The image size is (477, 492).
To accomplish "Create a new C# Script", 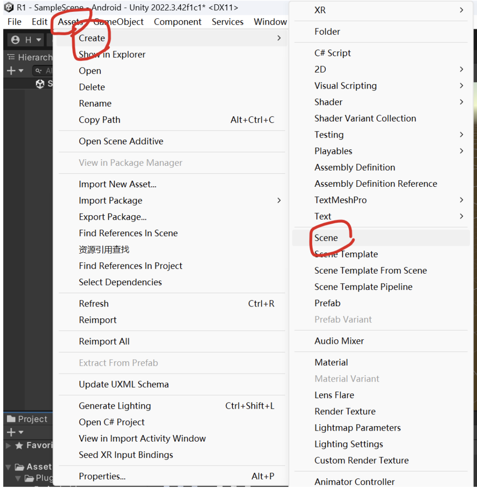I will (x=381, y=53).
